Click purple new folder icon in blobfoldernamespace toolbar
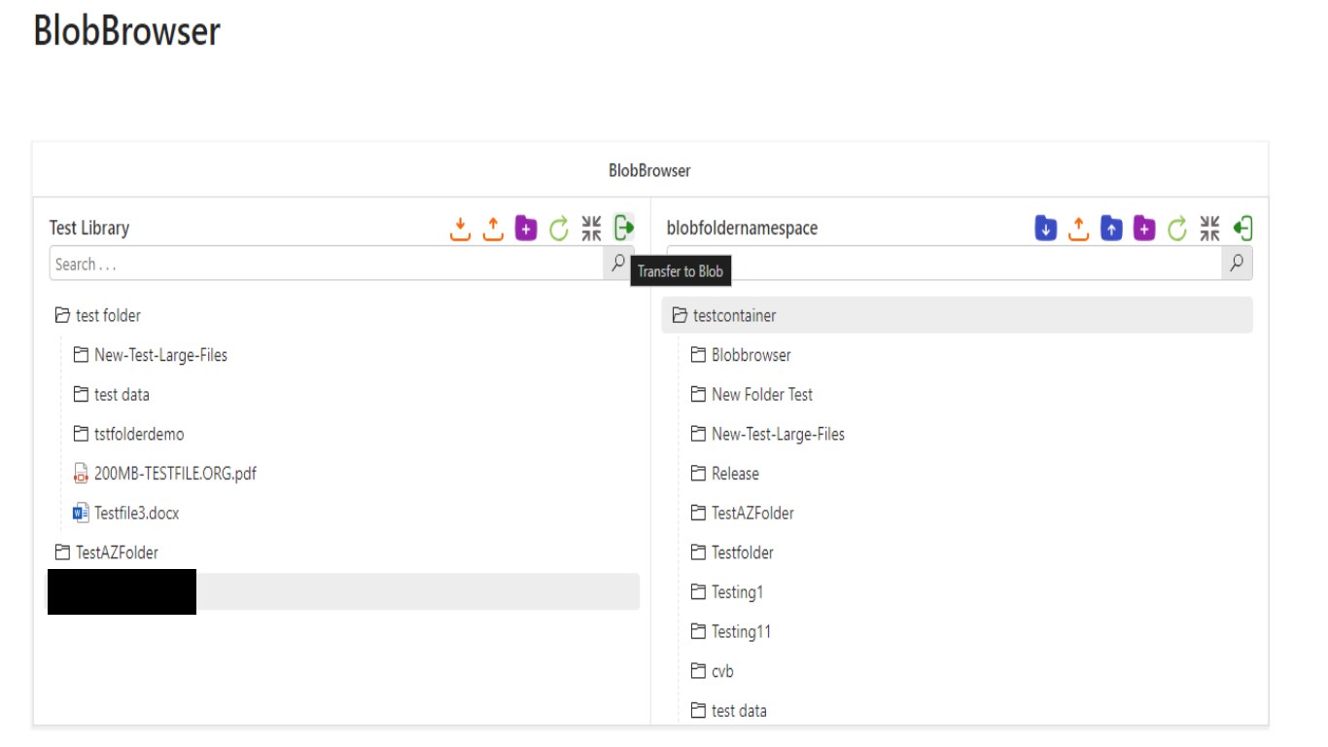 click(1144, 229)
